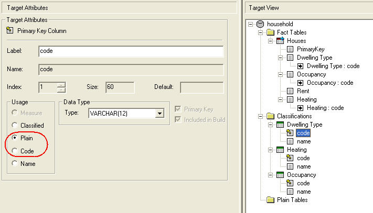
Task: Select the Plain usage radio button
Action: (15, 138)
